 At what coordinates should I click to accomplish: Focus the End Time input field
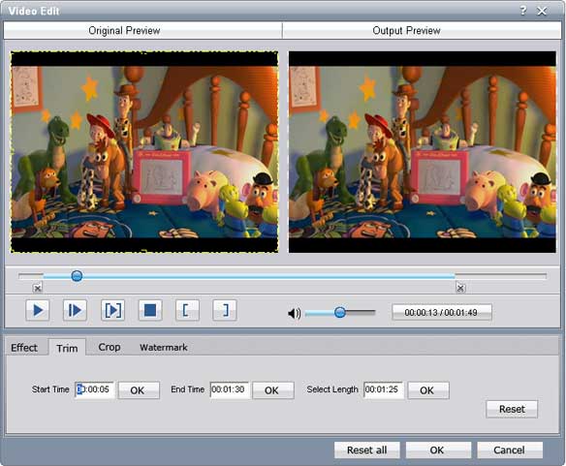coord(230,389)
